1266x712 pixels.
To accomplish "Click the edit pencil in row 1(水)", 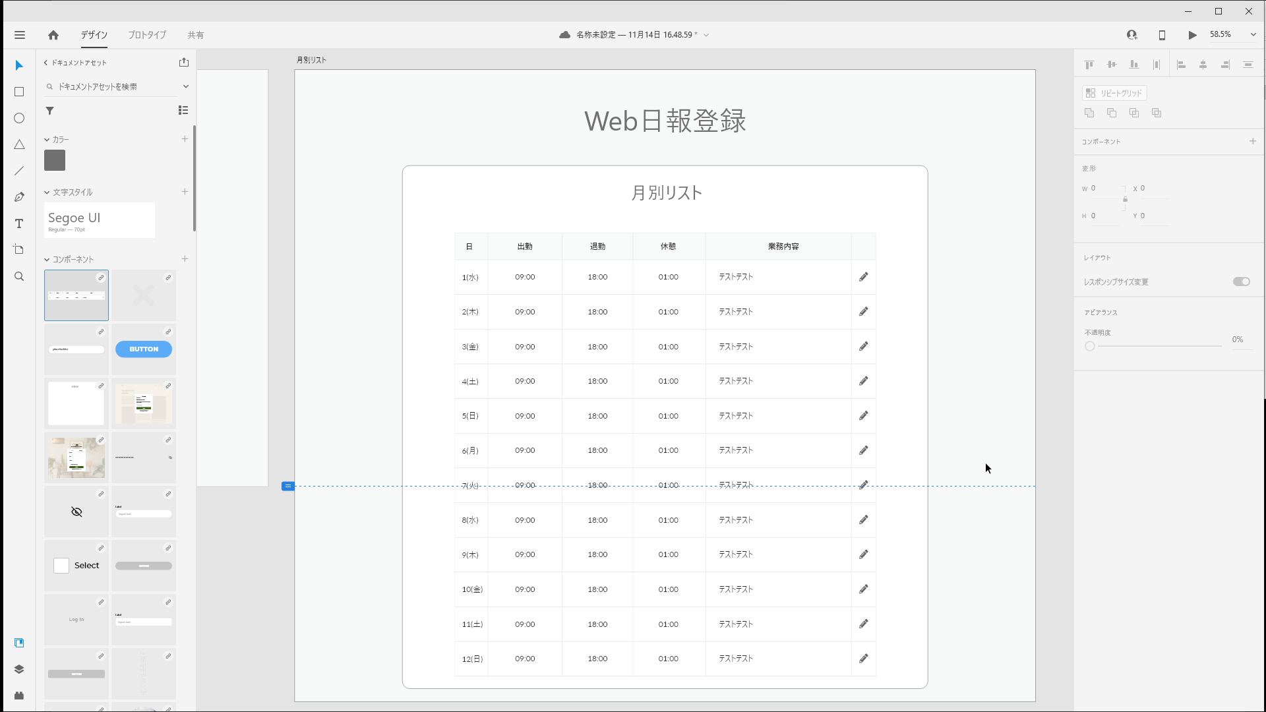I will (x=863, y=277).
